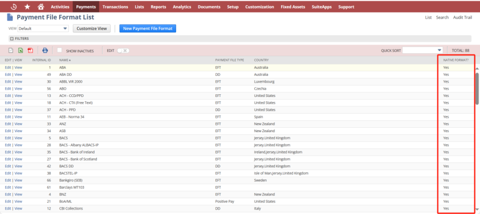Toggle the inline Edit switch
The height and width of the screenshot is (214, 480).
click(123, 51)
